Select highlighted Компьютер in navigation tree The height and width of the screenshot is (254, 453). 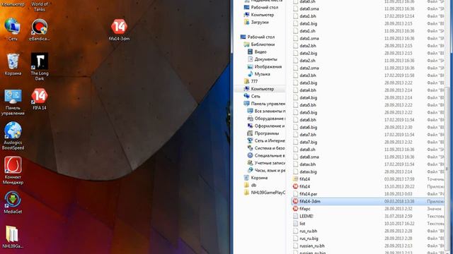coord(260,89)
